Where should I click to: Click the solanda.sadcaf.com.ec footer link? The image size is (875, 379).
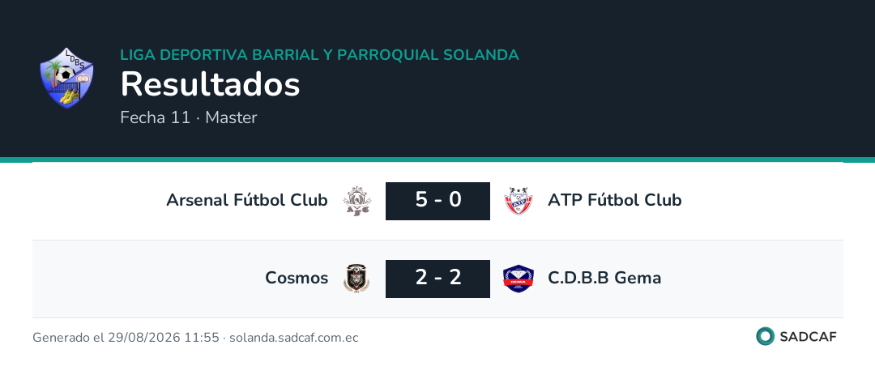point(293,338)
